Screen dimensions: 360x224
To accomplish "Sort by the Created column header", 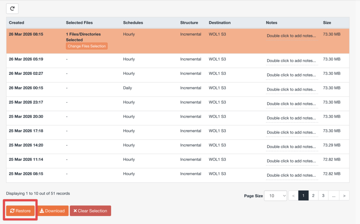I will point(17,23).
